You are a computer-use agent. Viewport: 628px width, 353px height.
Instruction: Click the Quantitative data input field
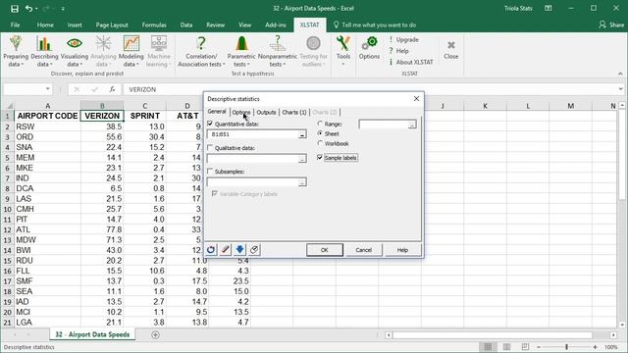tap(253, 134)
